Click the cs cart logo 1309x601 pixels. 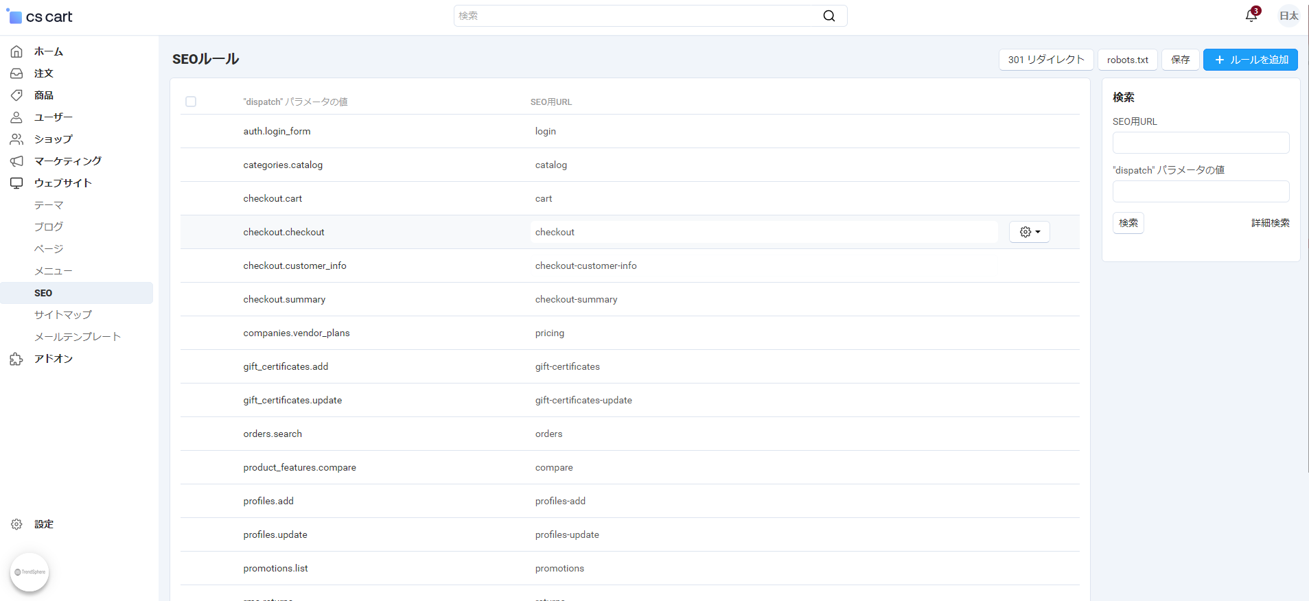click(x=40, y=16)
